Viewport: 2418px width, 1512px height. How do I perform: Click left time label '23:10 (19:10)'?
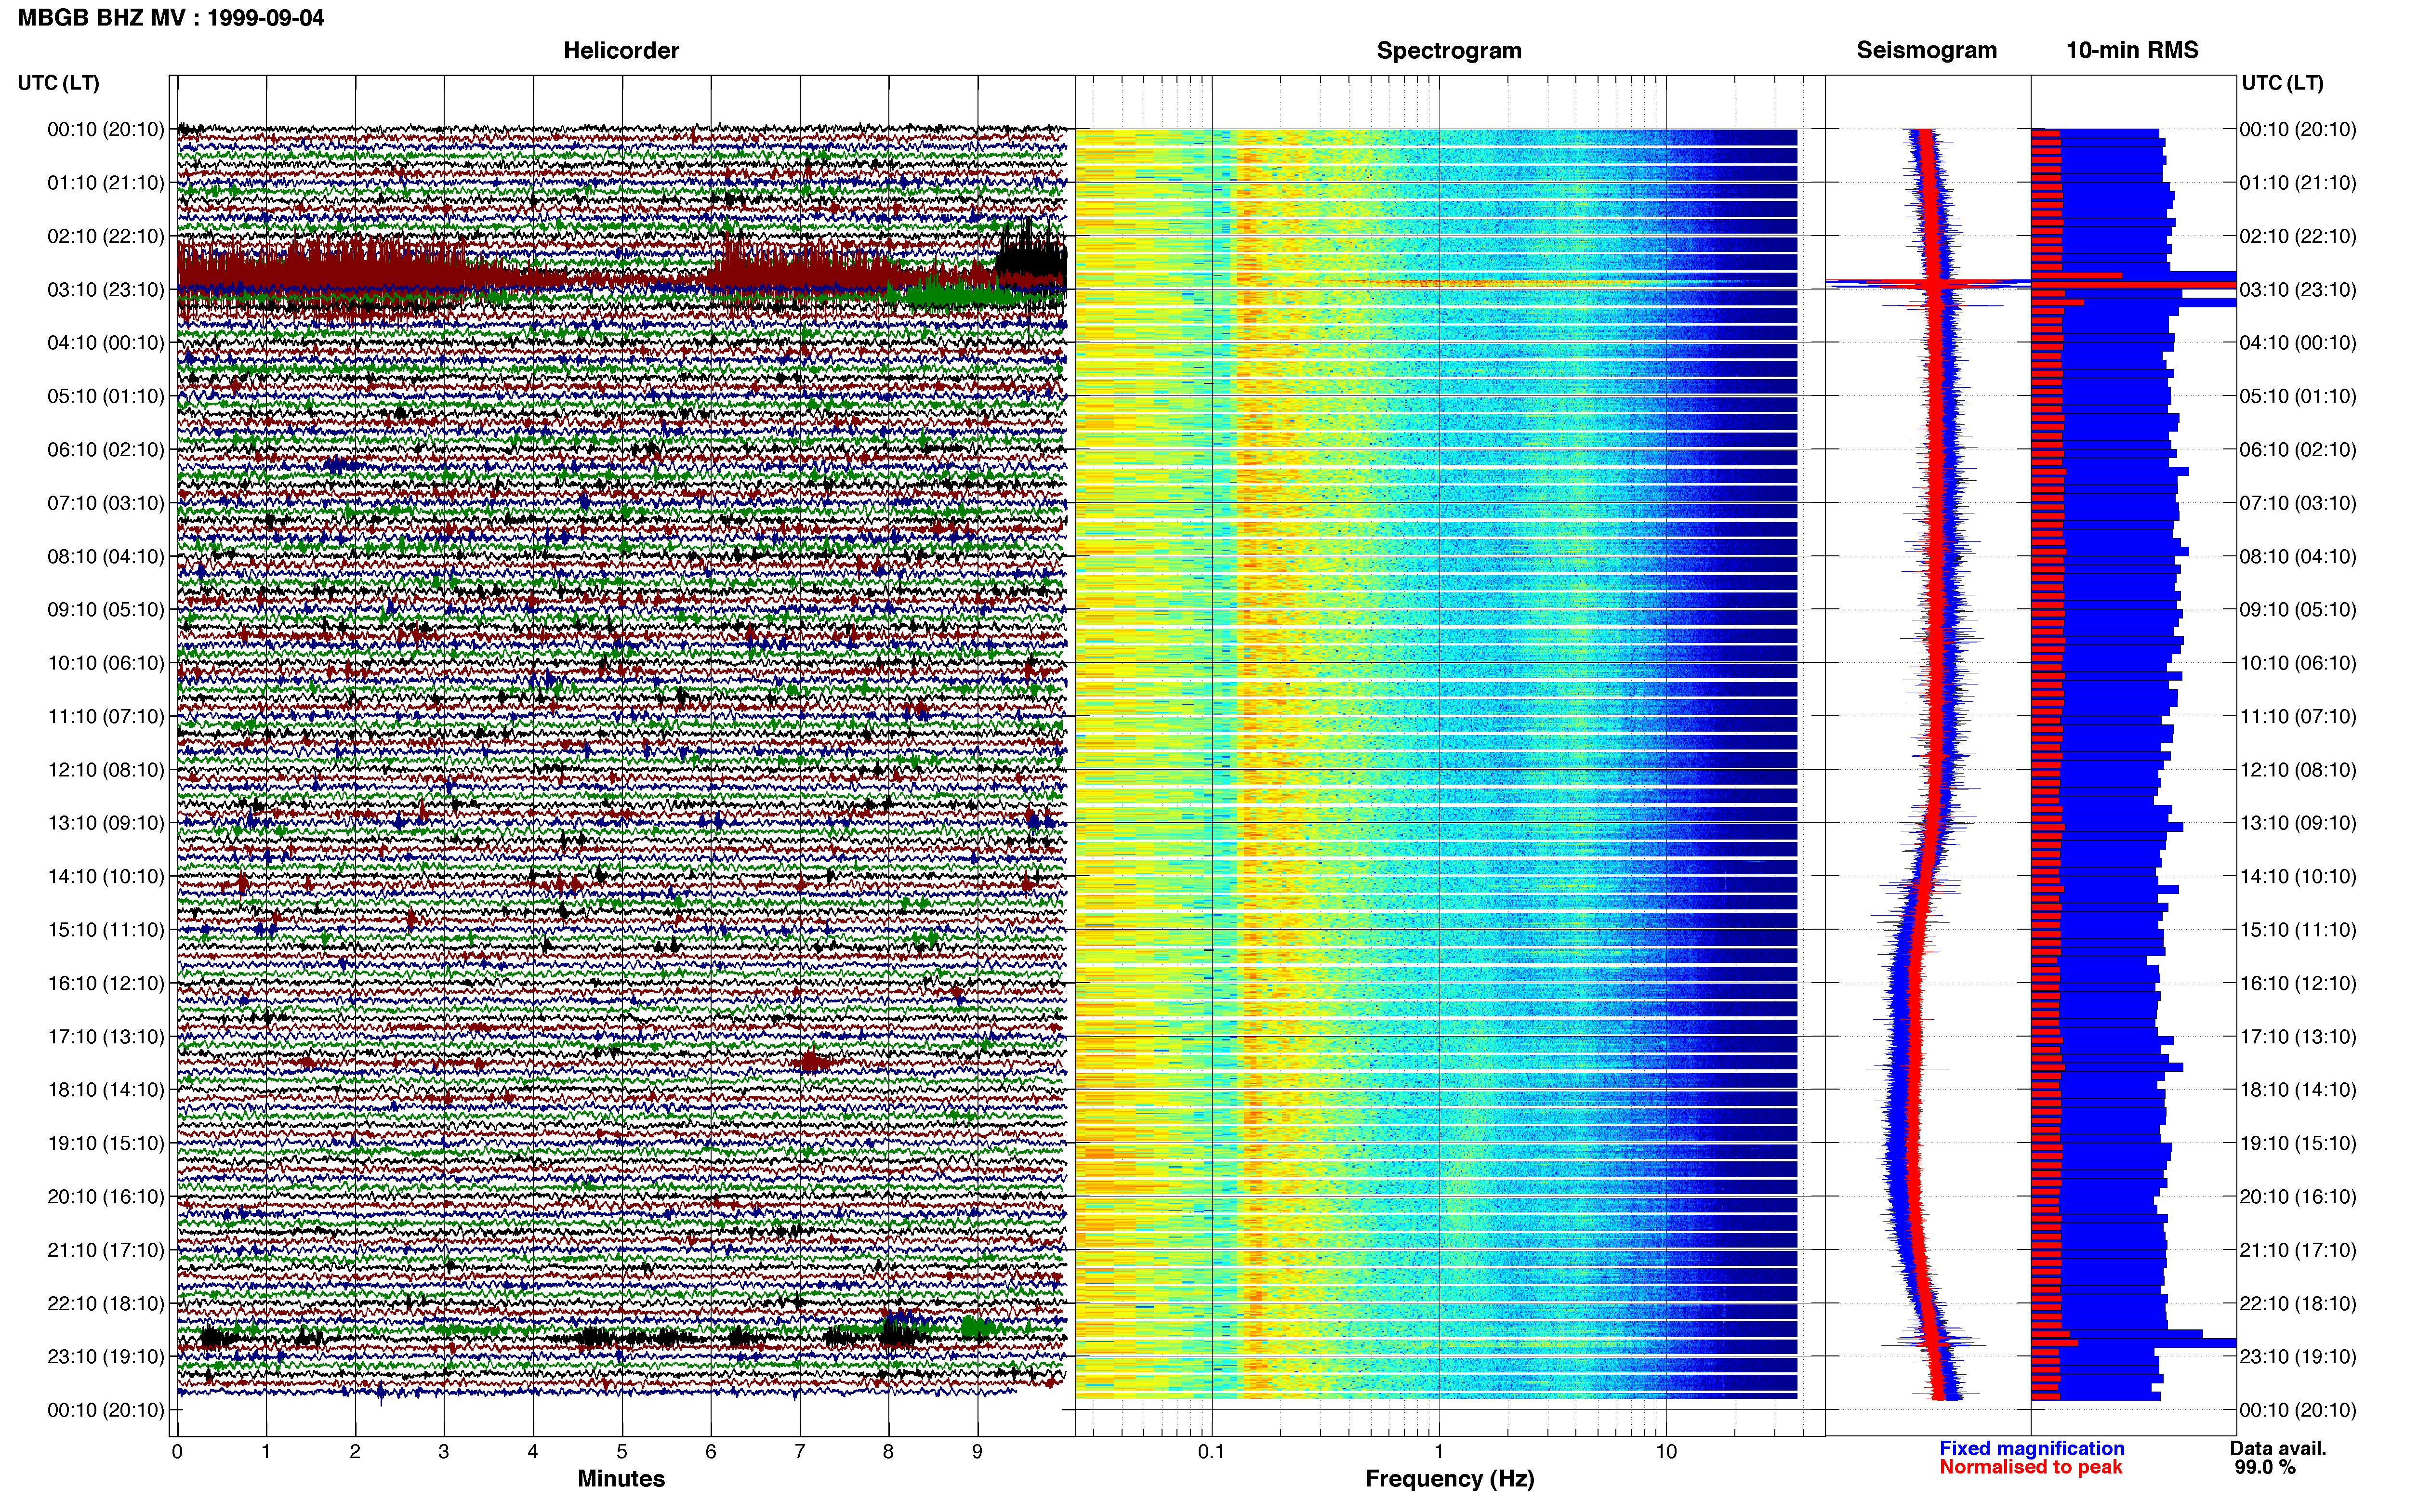106,1357
